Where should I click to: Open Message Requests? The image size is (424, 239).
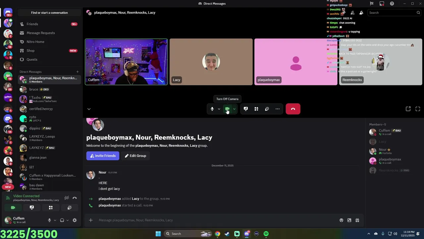pyautogui.click(x=49, y=33)
